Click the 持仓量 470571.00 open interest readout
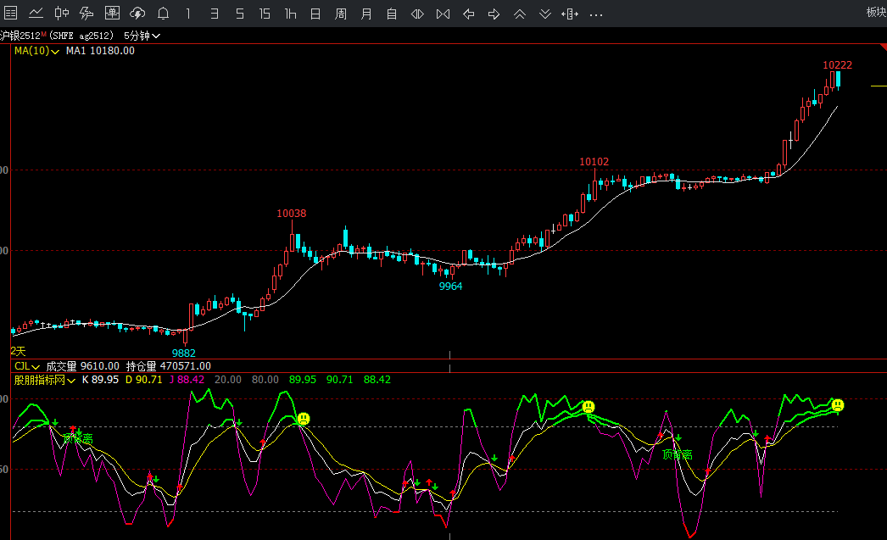This screenshot has width=887, height=540. pyautogui.click(x=169, y=366)
